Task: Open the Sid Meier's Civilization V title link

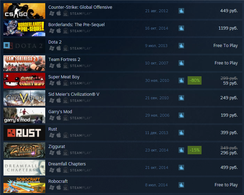Action: (x=74, y=94)
